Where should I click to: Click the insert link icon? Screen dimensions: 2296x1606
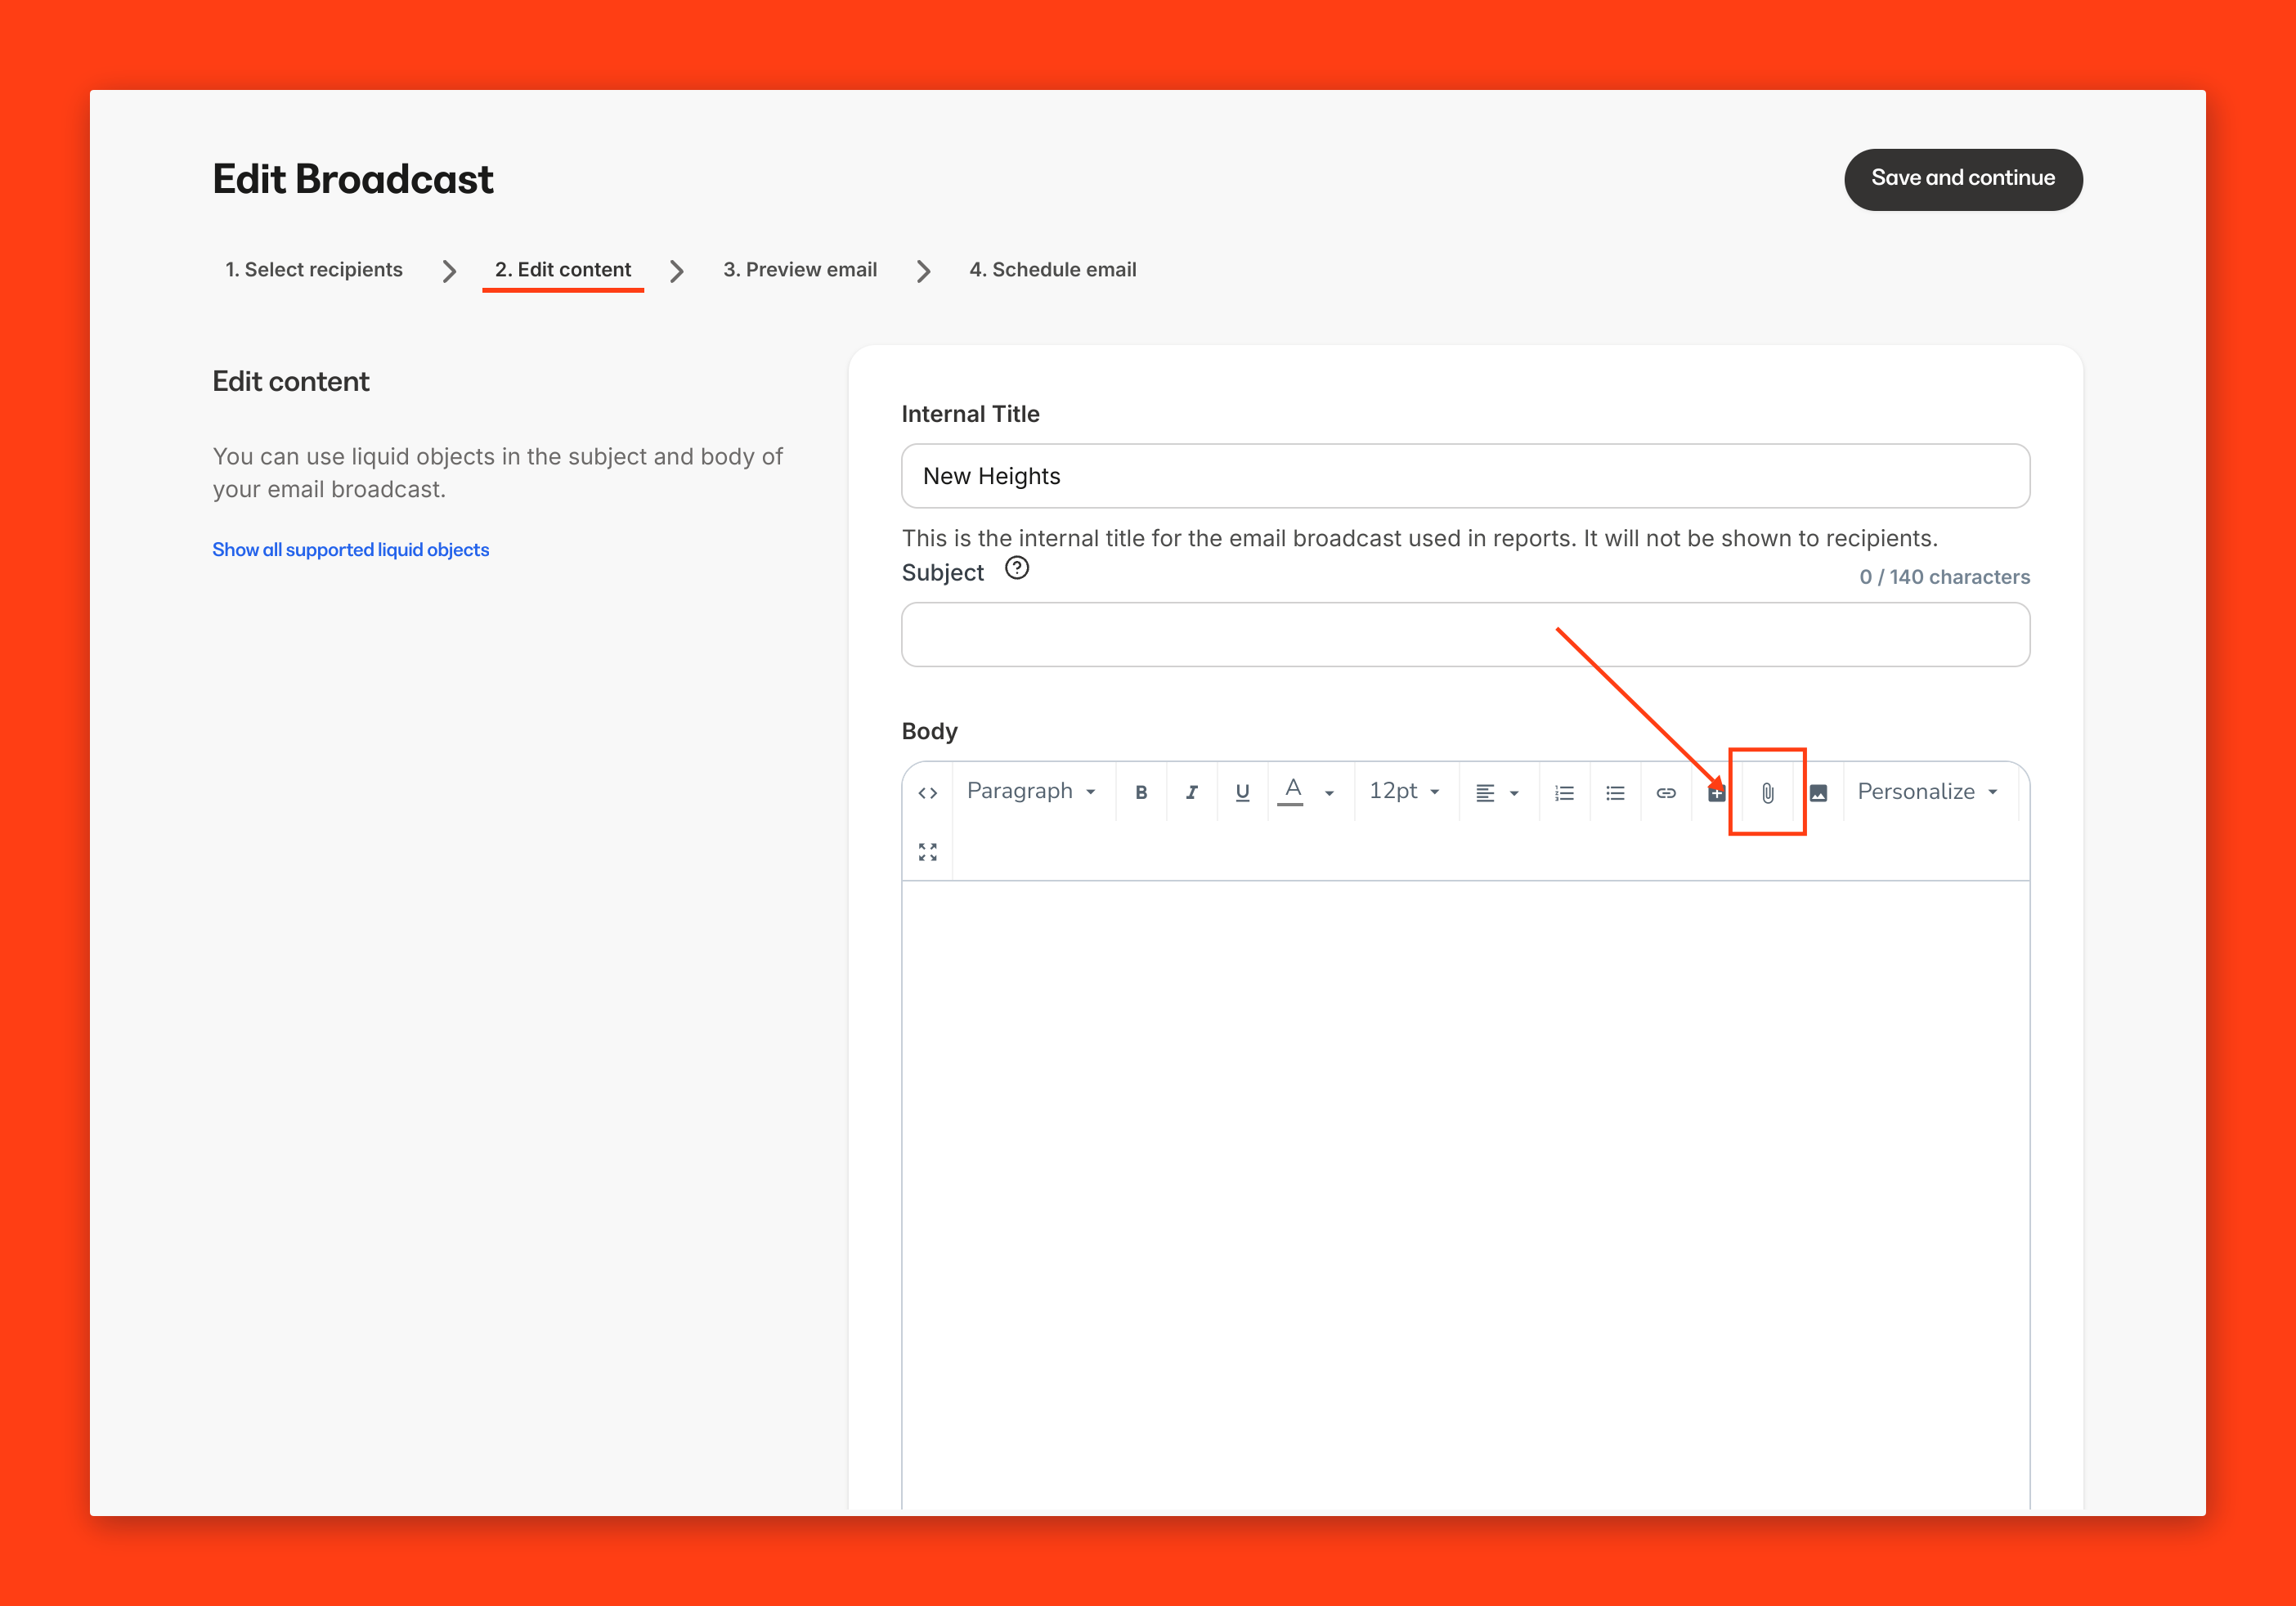[x=1666, y=793]
